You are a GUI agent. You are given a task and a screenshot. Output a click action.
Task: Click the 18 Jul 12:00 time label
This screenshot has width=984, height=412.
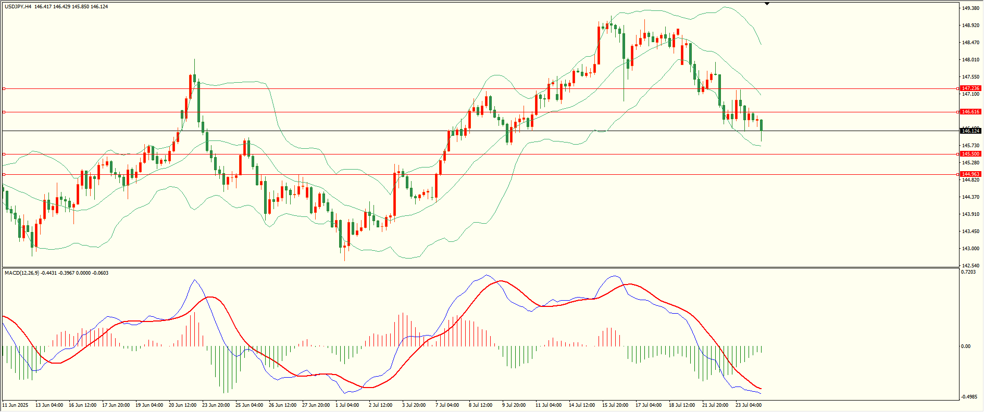(x=682, y=405)
